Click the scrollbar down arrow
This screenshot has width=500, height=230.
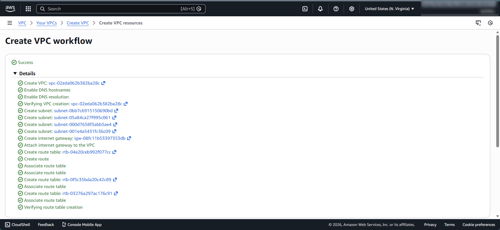[x=497, y=216]
